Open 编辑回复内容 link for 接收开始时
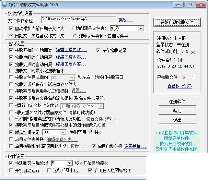This screenshot has height=180, width=208. click(x=71, y=50)
